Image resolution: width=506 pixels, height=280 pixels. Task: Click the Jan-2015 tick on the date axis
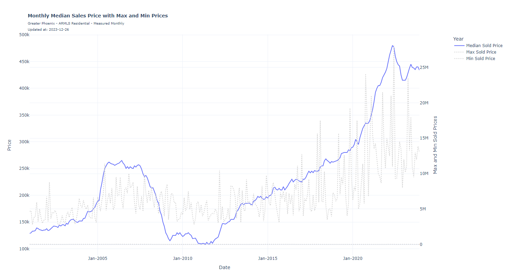coord(268,259)
